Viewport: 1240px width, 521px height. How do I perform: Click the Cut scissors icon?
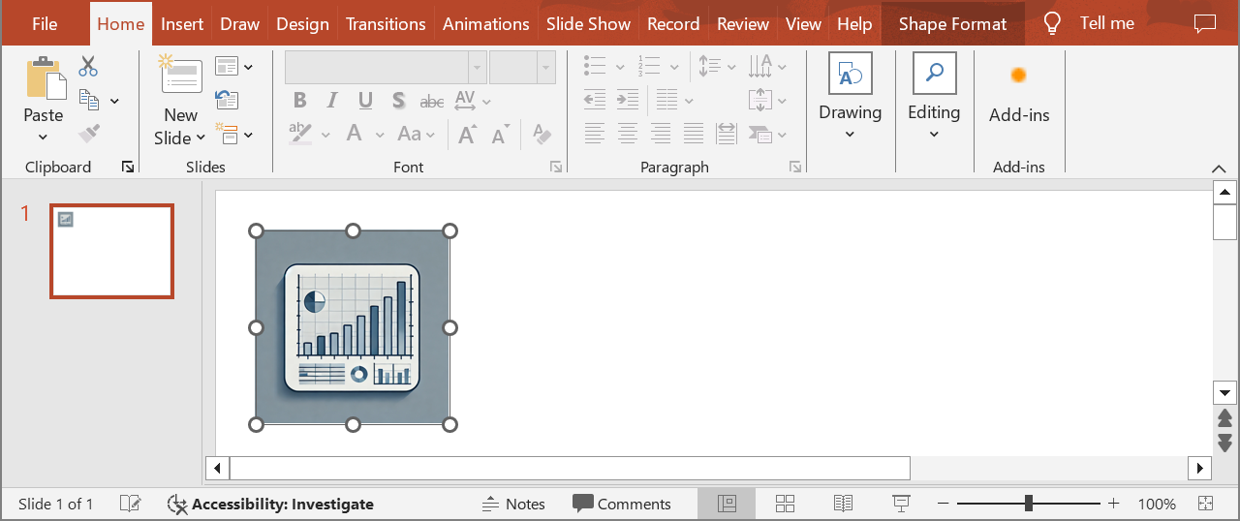(x=88, y=66)
